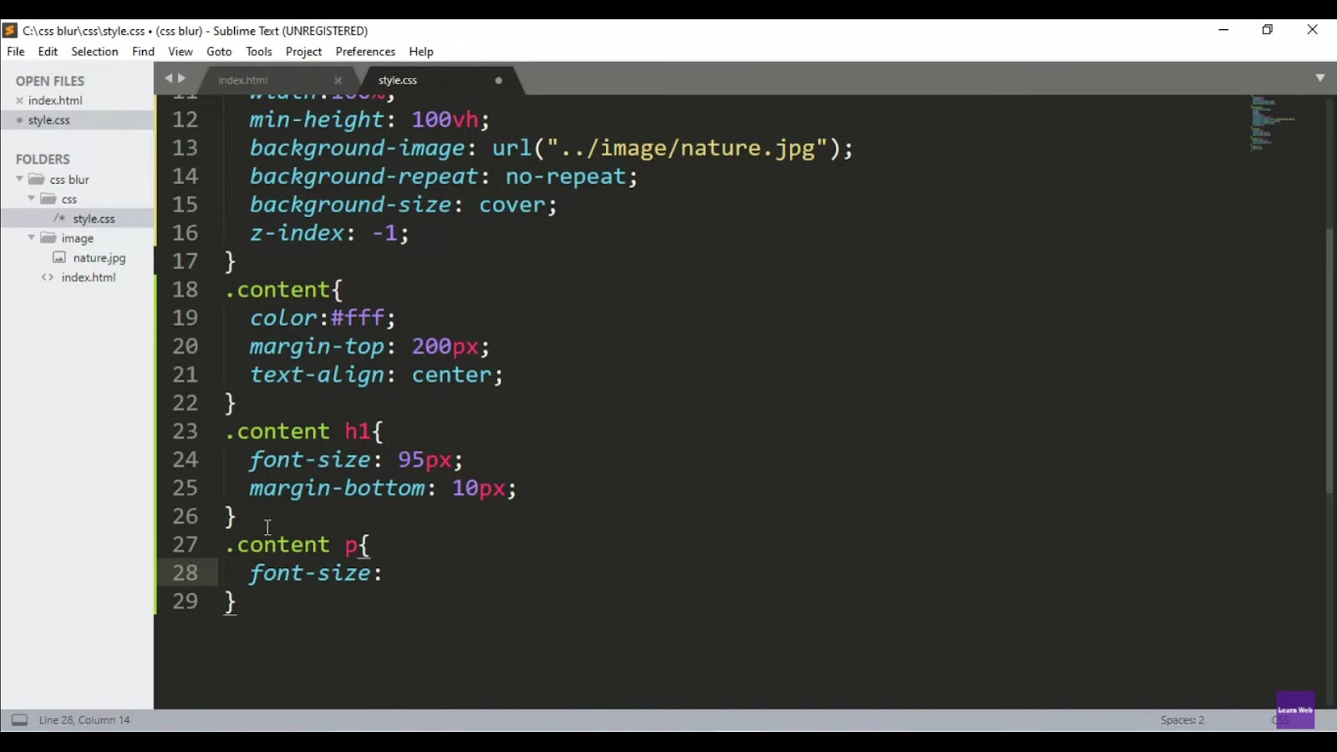Select nature.jpg in the sidebar tree
1337x752 pixels.
click(x=98, y=257)
